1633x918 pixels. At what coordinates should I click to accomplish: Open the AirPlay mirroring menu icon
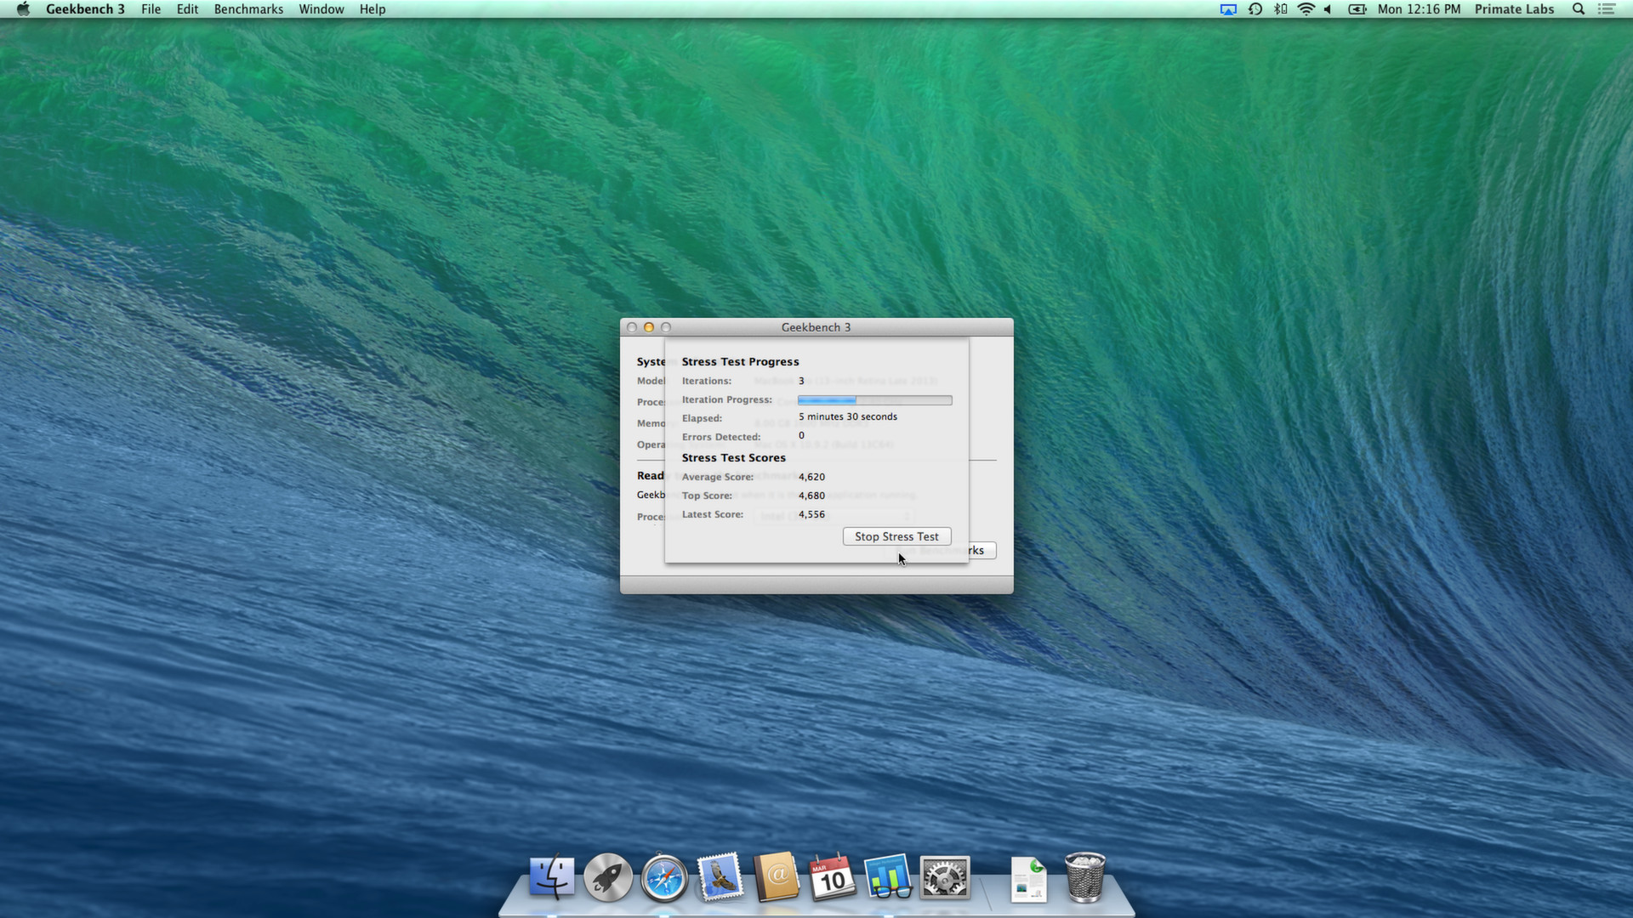point(1227,9)
